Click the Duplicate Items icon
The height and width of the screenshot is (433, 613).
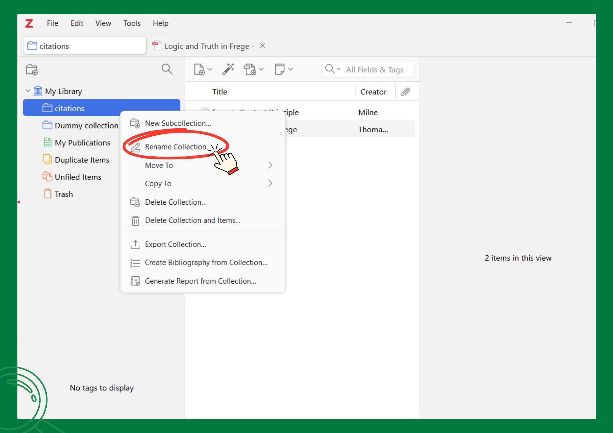tap(47, 159)
